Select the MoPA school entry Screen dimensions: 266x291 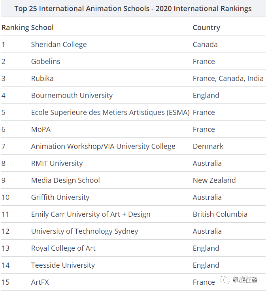[x=41, y=130]
